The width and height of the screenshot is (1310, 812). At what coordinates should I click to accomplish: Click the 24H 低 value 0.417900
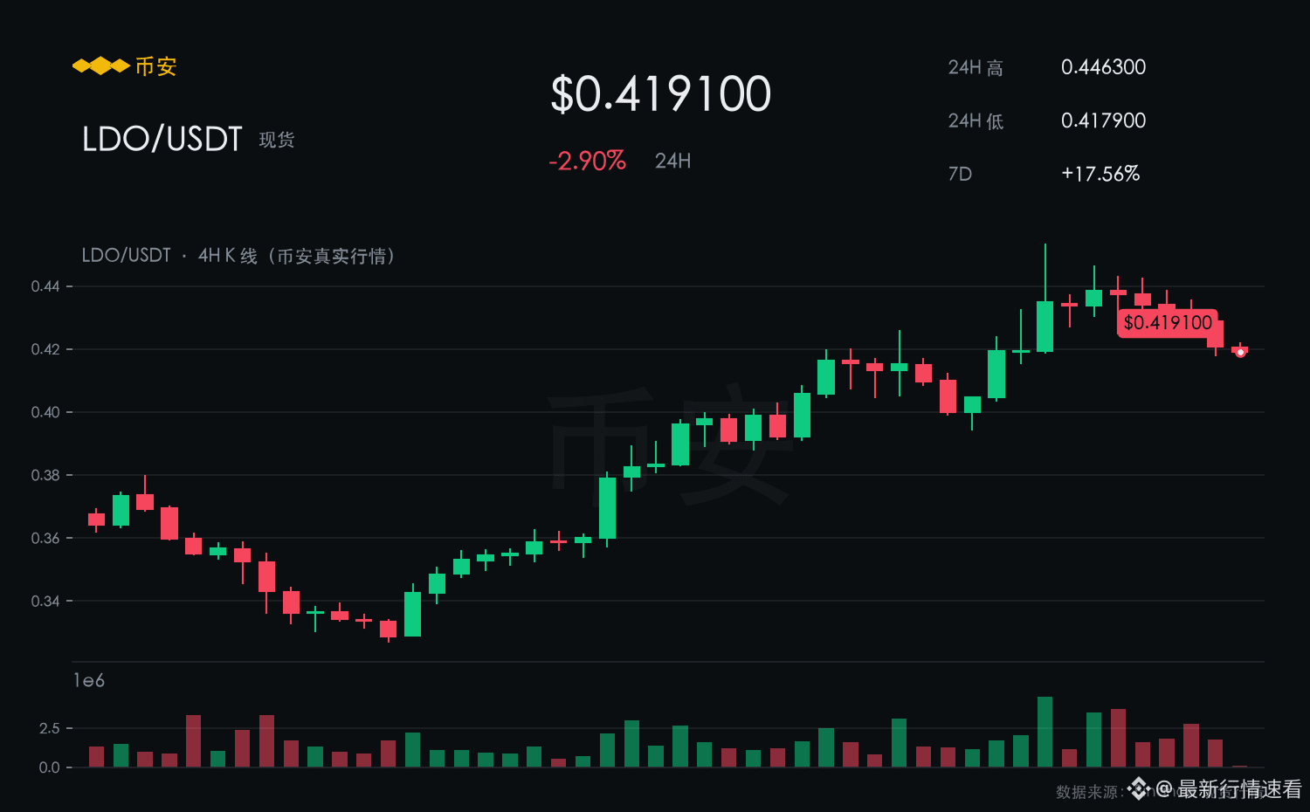(1103, 120)
